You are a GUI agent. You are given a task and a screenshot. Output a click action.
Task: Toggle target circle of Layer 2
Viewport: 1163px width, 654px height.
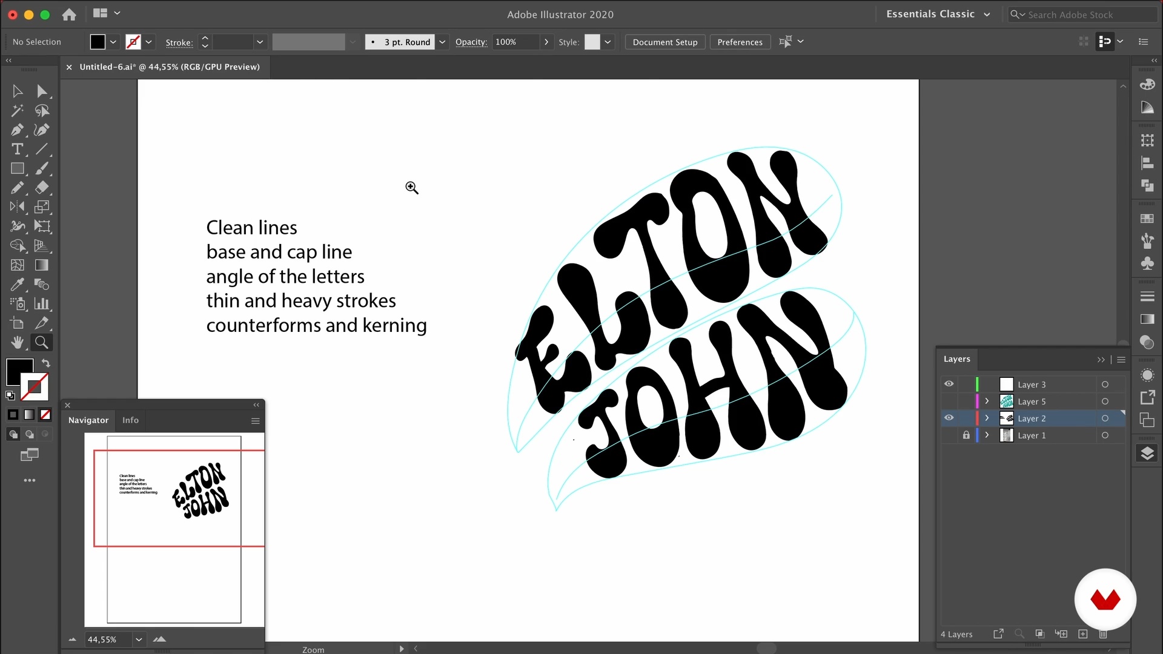pos(1105,418)
